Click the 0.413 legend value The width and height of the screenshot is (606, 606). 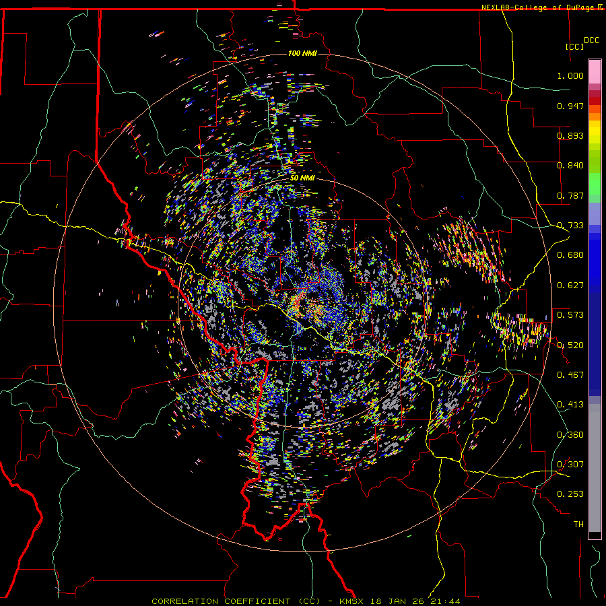pos(570,405)
